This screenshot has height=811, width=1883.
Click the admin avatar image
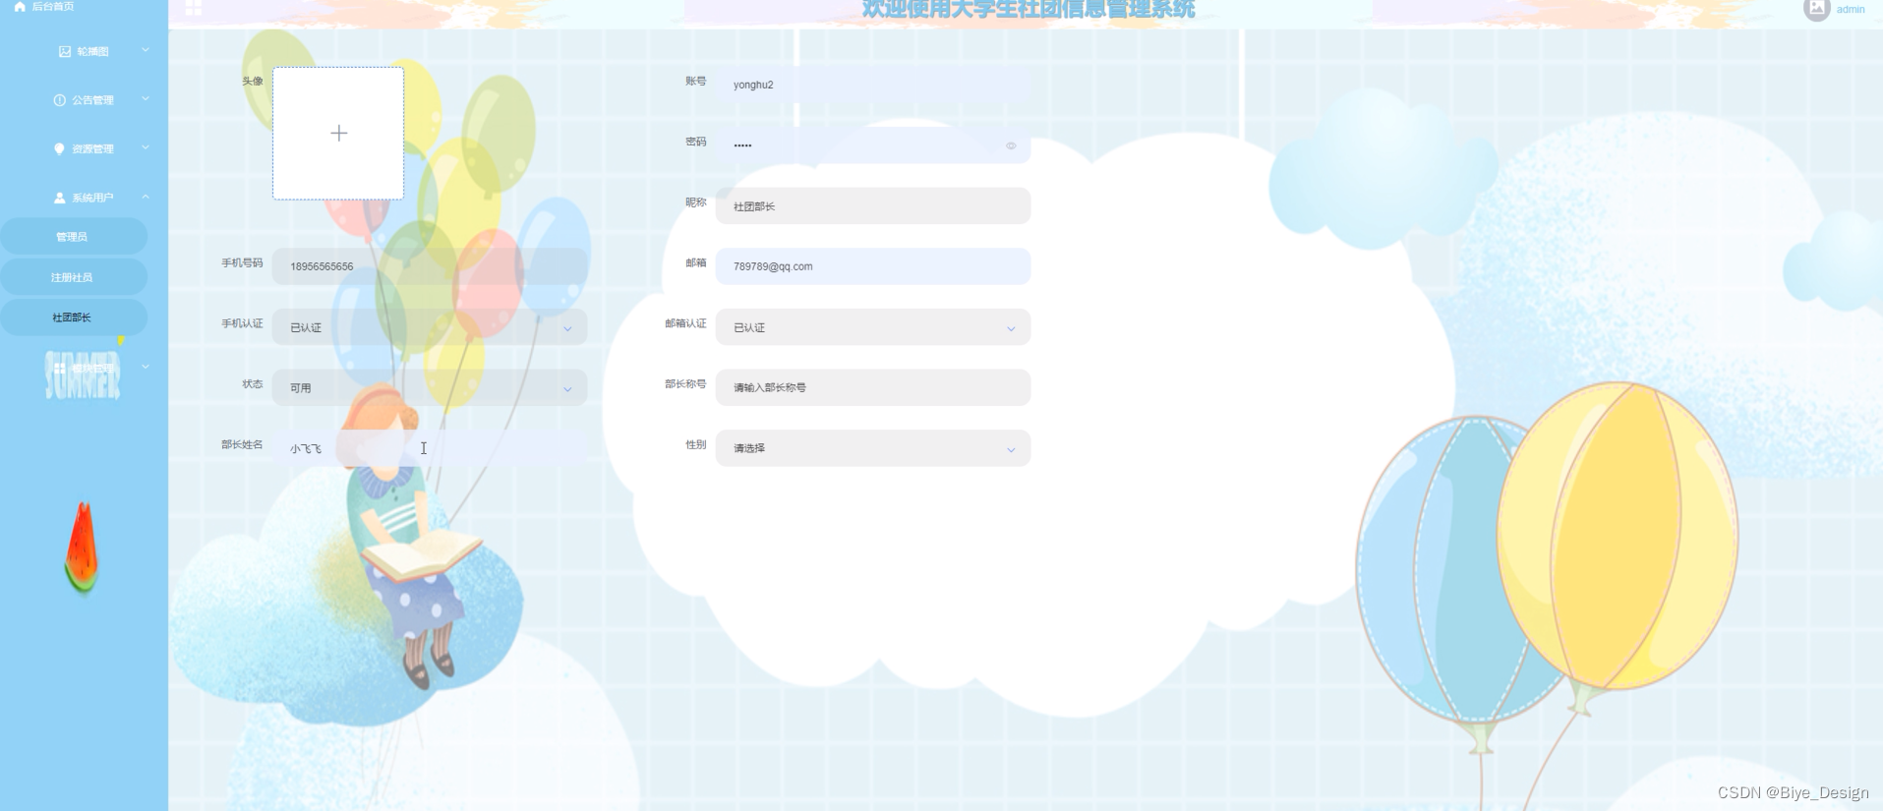1816,9
